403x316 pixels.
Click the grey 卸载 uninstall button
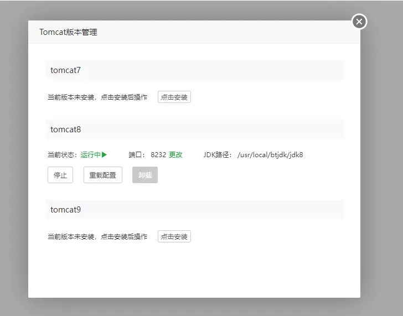pos(144,175)
